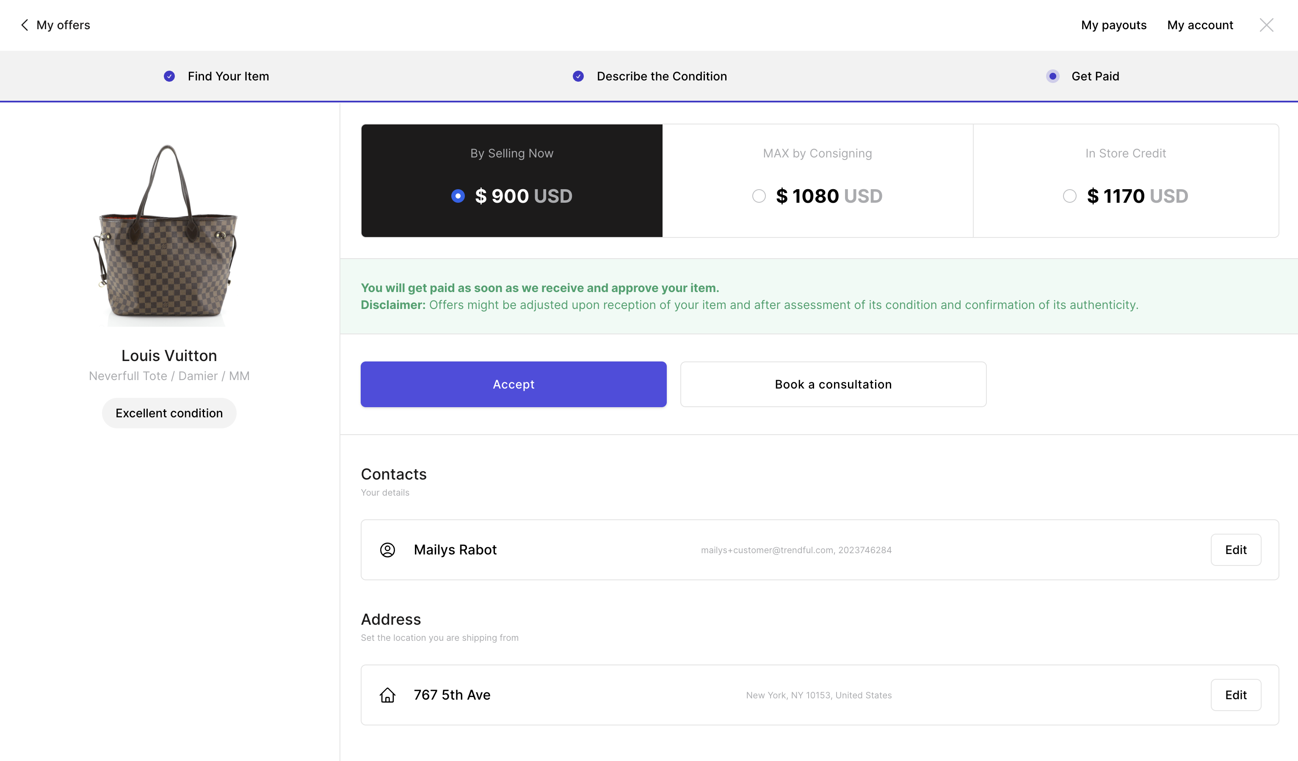Edit the 767 5th Ave address

1236,695
